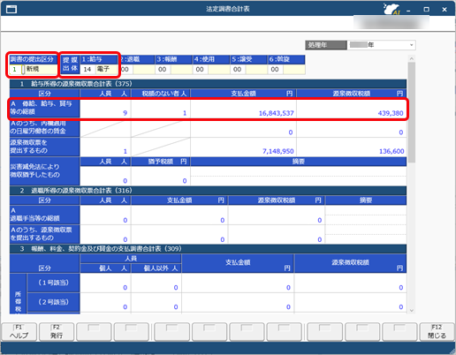Close the 法定調書合計表 window
456x355 pixels.
point(445,10)
